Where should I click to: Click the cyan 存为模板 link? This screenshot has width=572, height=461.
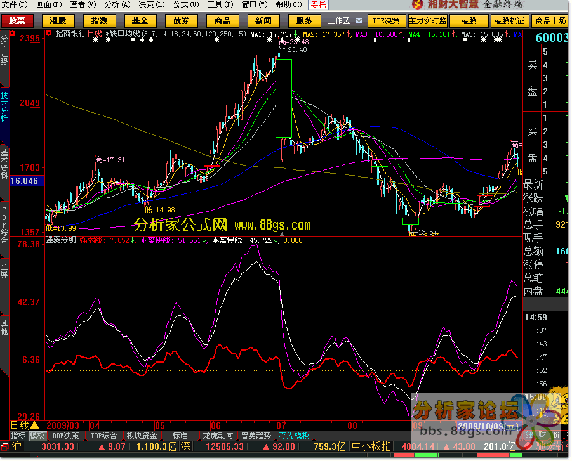click(x=295, y=436)
